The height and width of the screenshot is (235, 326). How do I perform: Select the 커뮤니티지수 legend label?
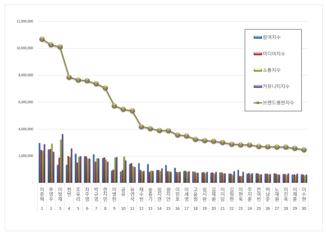coord(276,86)
